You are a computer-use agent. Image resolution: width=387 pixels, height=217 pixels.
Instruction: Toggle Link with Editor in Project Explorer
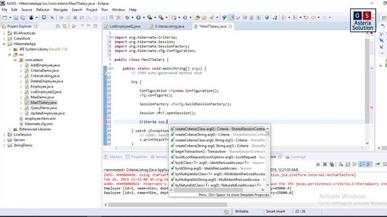tap(65, 27)
